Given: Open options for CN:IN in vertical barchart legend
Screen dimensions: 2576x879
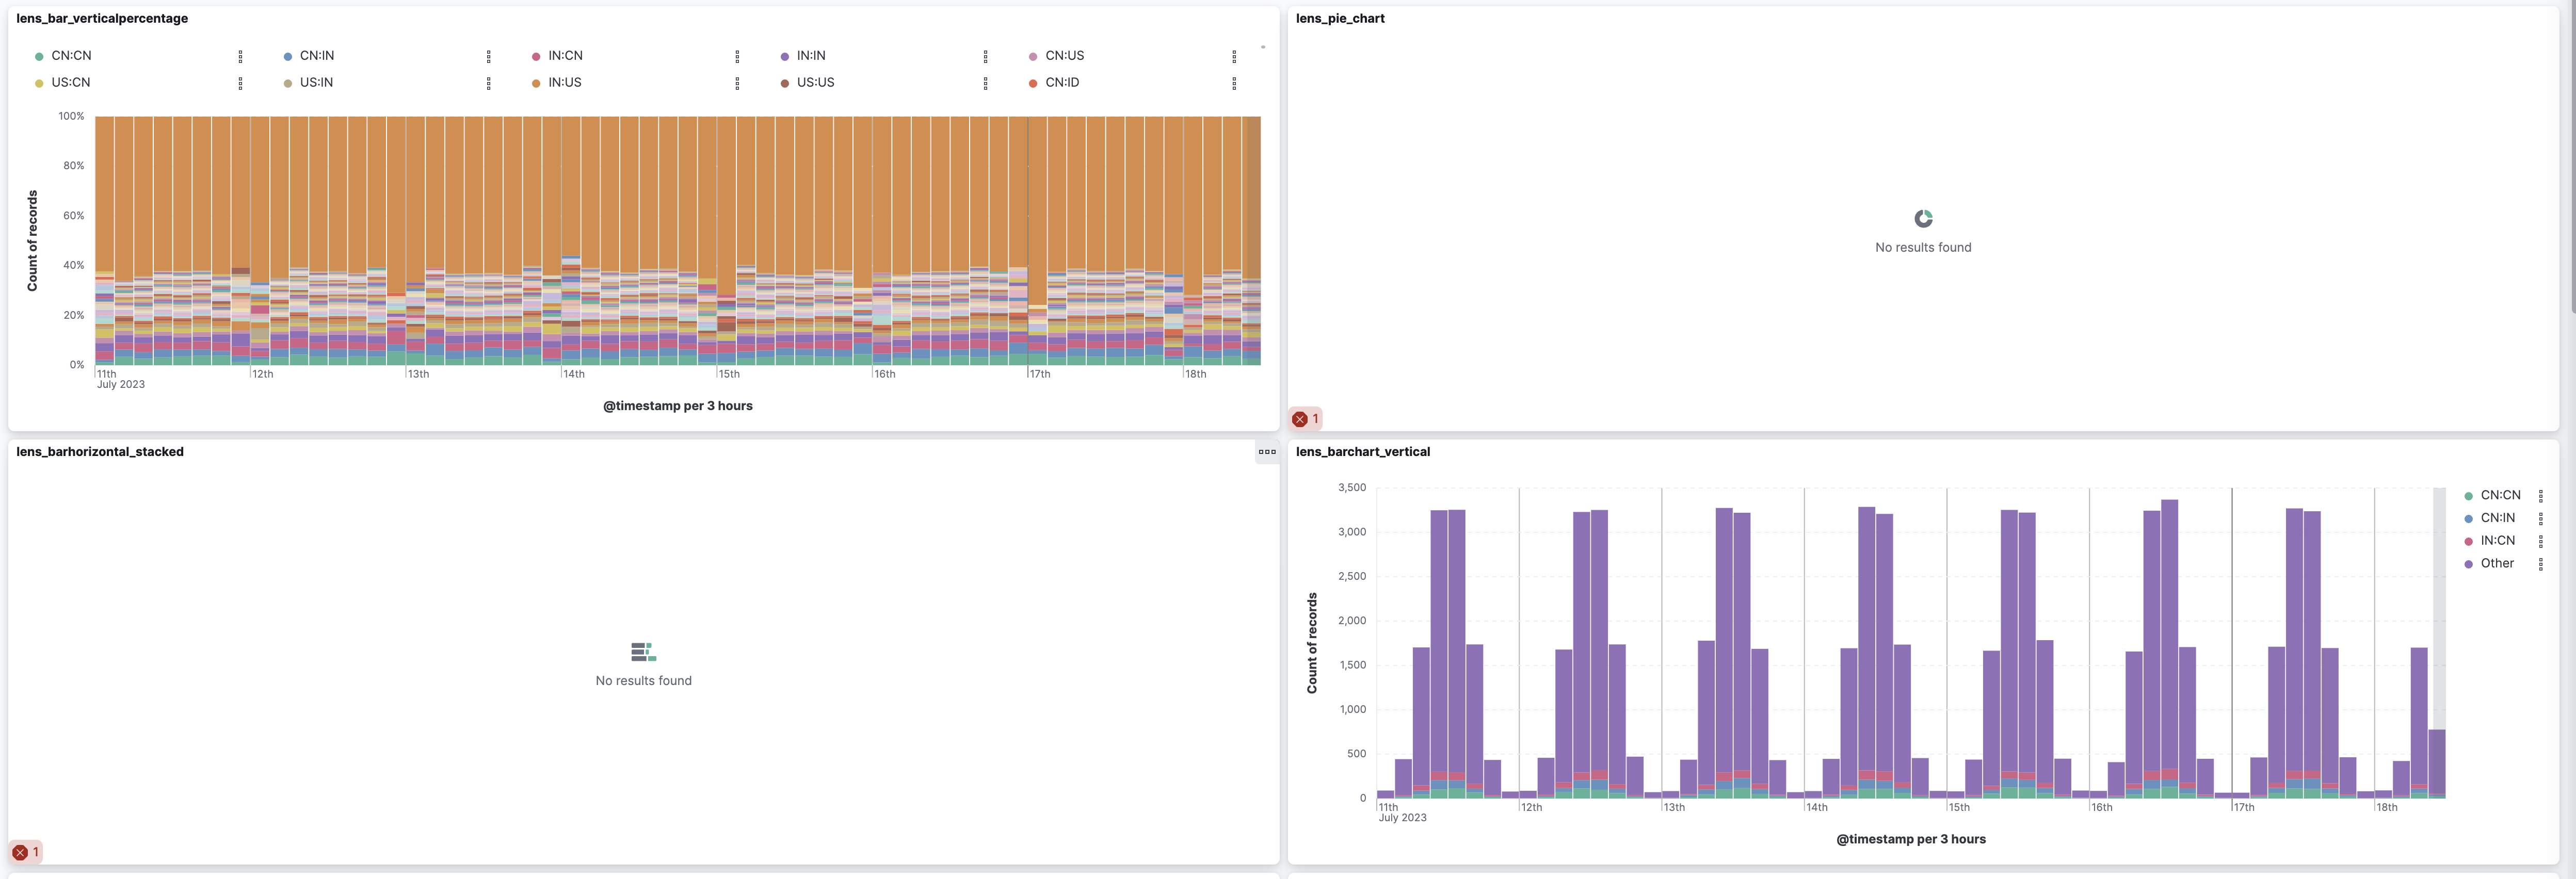Looking at the screenshot, I should 2540,518.
